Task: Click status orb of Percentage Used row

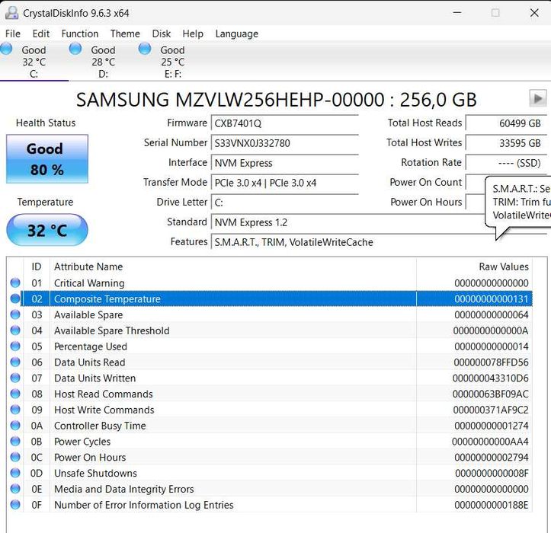Action: (x=15, y=346)
